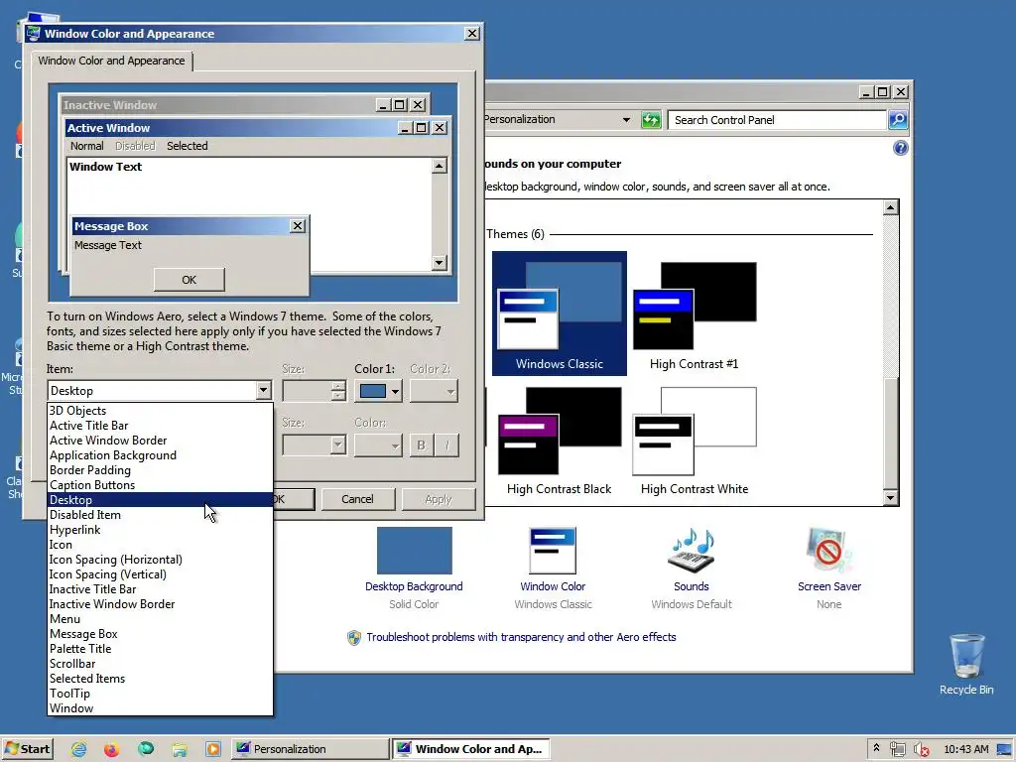Click 'Selected' in preview window menu

click(x=188, y=147)
